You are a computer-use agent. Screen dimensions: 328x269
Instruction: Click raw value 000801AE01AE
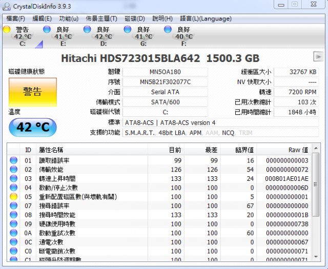[x=286, y=179]
